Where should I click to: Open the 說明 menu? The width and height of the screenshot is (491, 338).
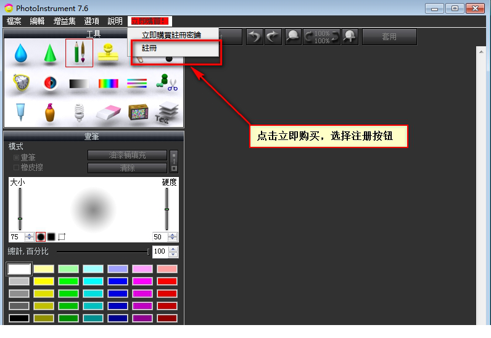(115, 21)
